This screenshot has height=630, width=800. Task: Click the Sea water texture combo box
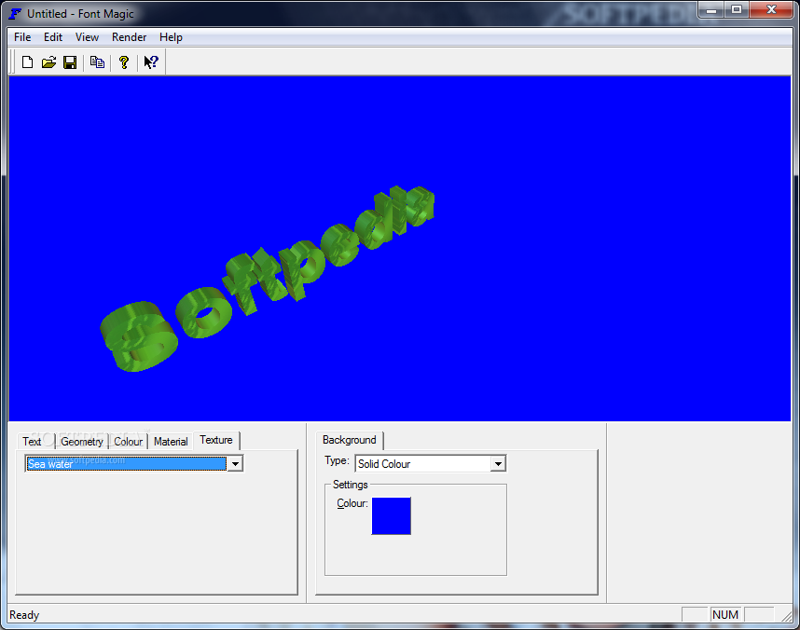[x=134, y=464]
